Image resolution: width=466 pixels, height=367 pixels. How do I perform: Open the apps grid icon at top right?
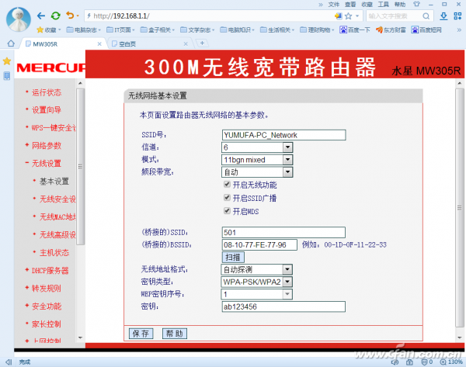457,16
